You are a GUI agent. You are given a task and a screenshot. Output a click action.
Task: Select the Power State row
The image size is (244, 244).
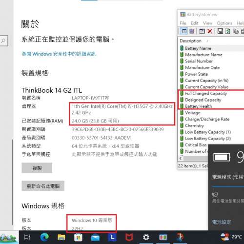click(x=211, y=74)
